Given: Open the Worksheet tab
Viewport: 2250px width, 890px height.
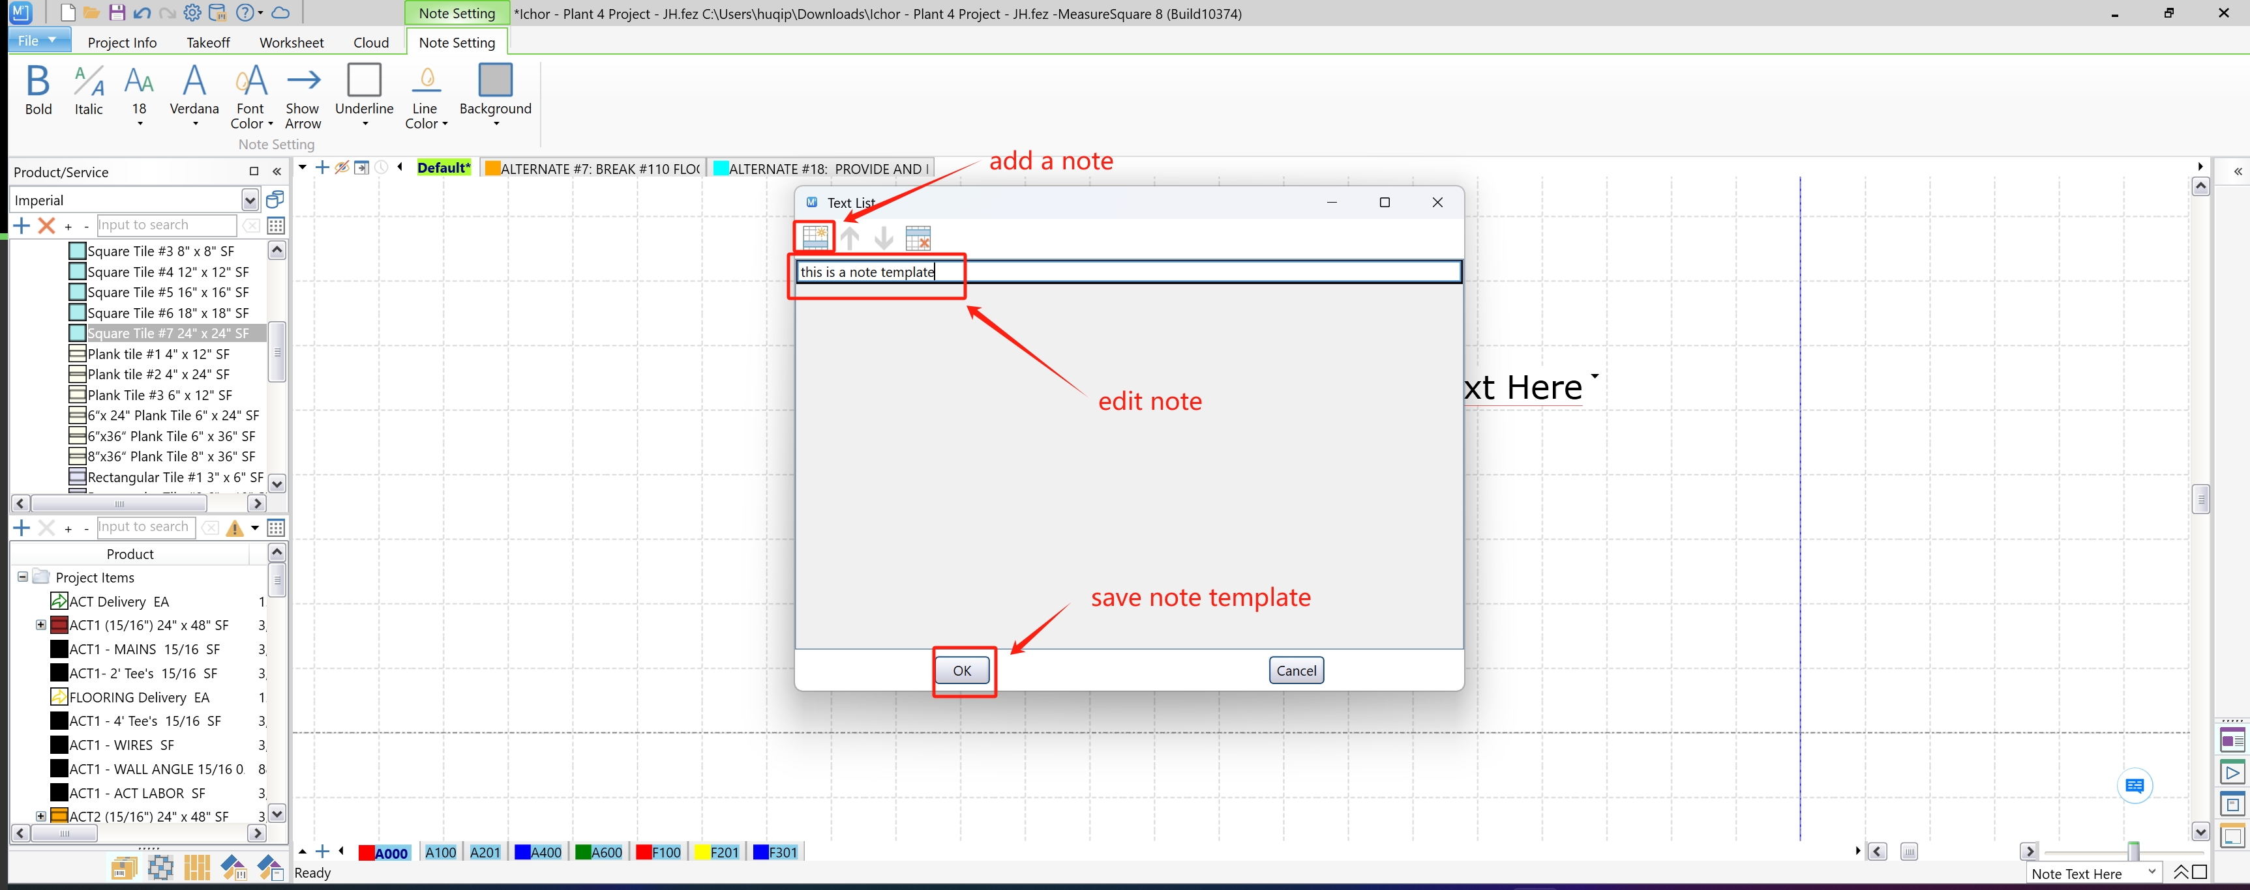Looking at the screenshot, I should click(x=291, y=42).
